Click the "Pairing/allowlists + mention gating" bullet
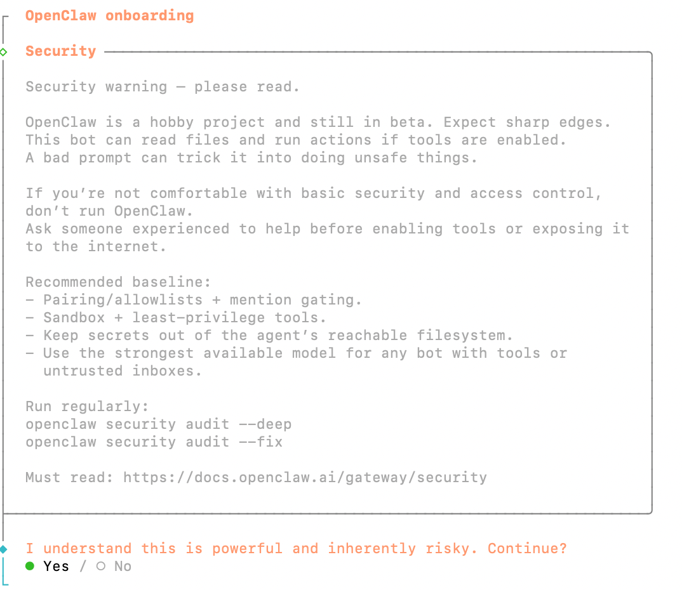682x590 pixels. 202,300
